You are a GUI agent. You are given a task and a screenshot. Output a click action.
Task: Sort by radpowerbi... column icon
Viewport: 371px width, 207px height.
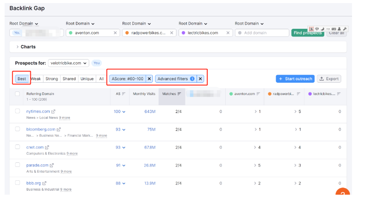(298, 94)
